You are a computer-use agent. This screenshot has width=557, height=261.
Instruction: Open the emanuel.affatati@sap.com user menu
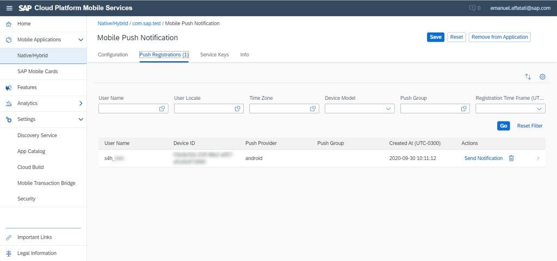tap(521, 8)
